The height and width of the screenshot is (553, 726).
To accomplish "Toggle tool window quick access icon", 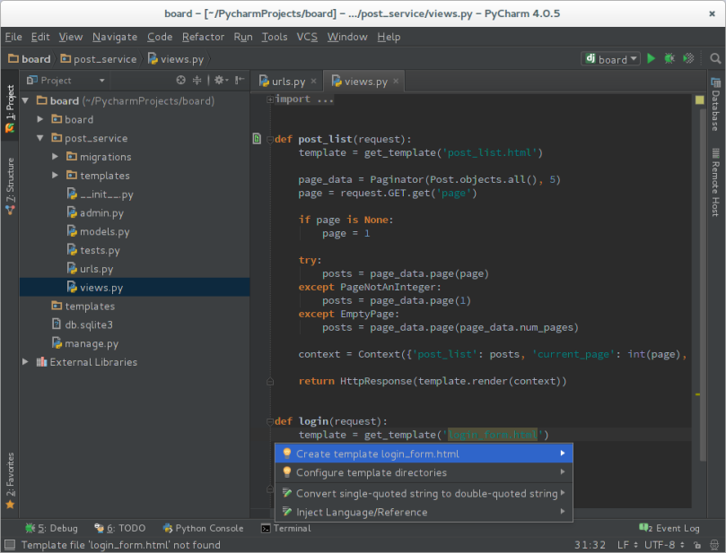I will pyautogui.click(x=9, y=545).
